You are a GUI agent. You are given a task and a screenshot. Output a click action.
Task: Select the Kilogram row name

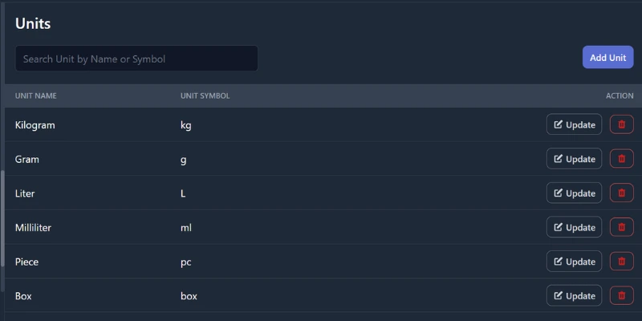tap(35, 125)
